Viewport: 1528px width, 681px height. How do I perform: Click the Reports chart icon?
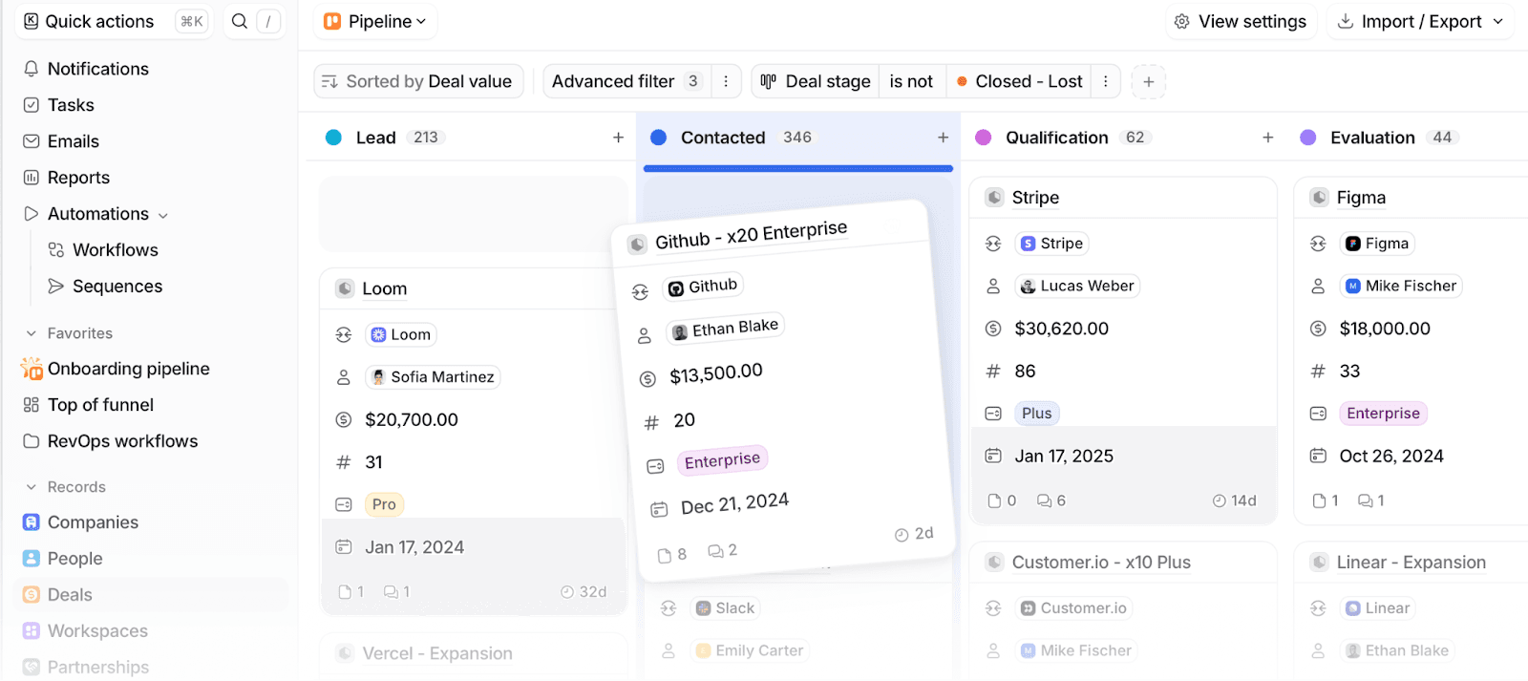point(32,178)
